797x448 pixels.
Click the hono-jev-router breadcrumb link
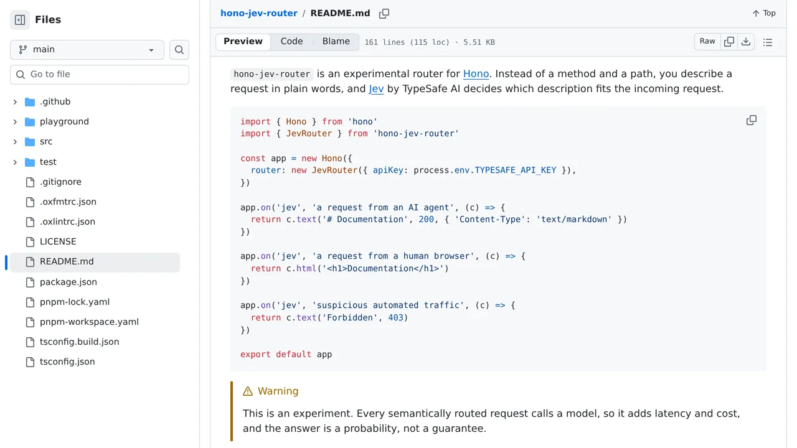click(259, 13)
